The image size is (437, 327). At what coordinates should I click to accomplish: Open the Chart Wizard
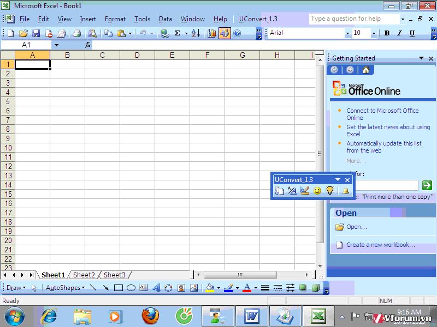coord(212,33)
